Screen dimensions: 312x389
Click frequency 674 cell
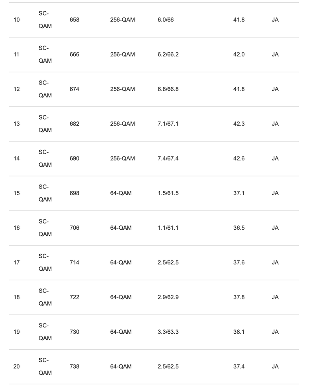(74, 89)
